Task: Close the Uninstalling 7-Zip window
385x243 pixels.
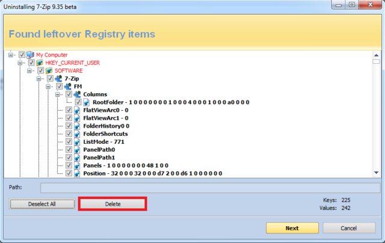Action: click(371, 4)
